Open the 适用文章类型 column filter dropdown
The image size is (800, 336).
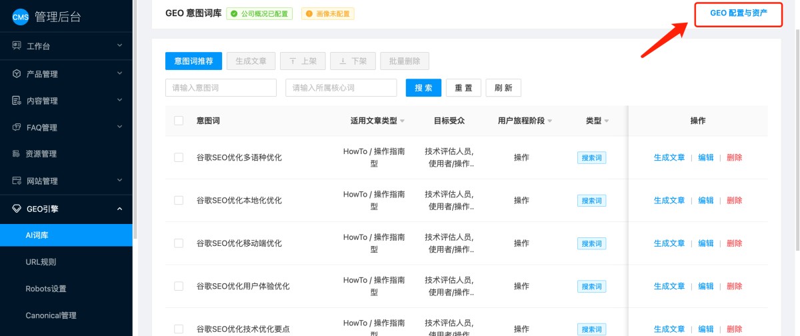(x=402, y=121)
